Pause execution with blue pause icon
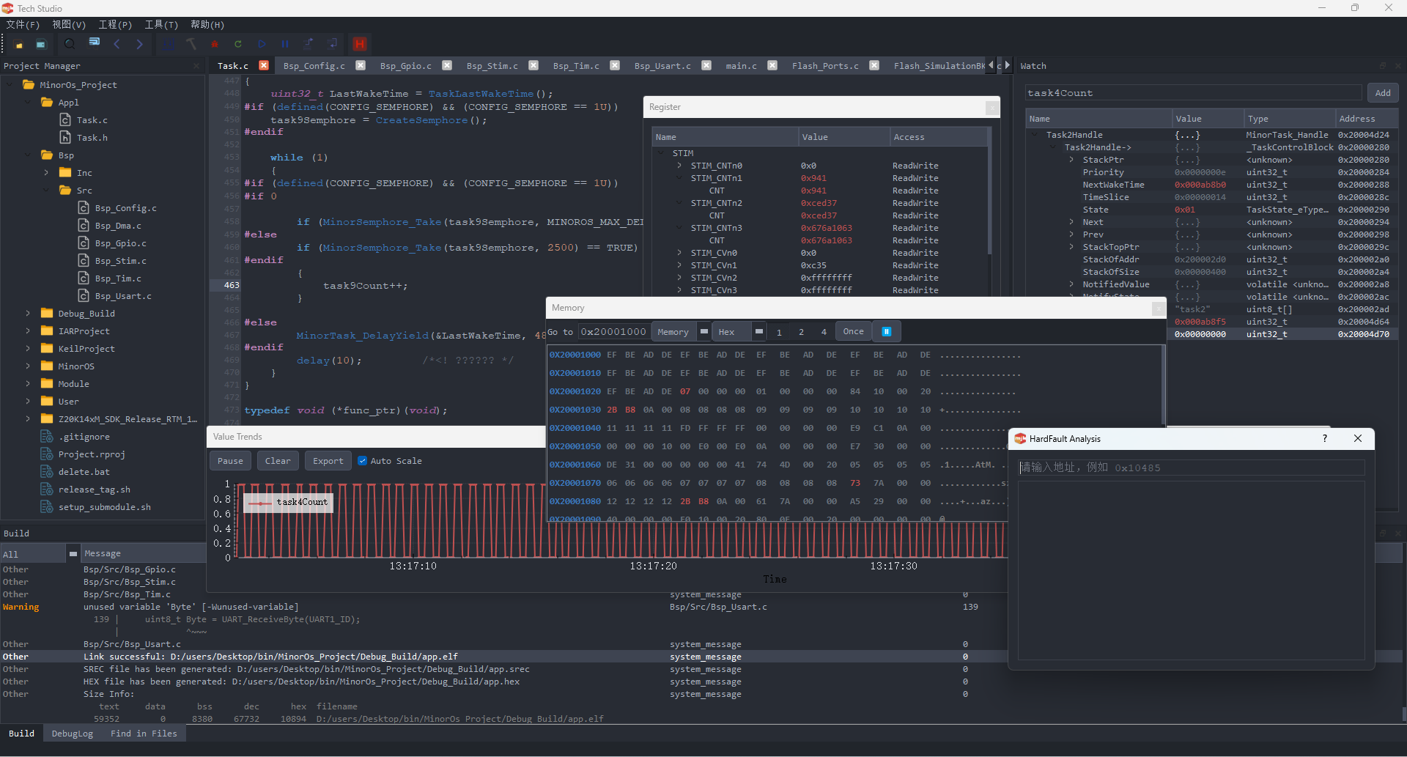Screen dimensions: 1407x757 [x=285, y=44]
